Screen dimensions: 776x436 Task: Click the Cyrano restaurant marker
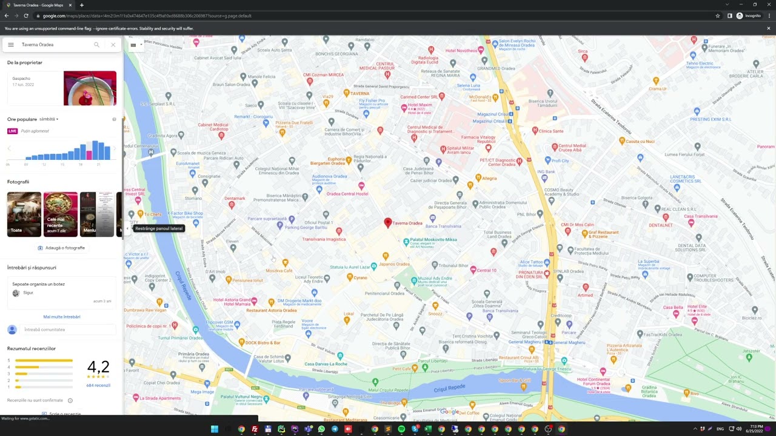pos(349,277)
